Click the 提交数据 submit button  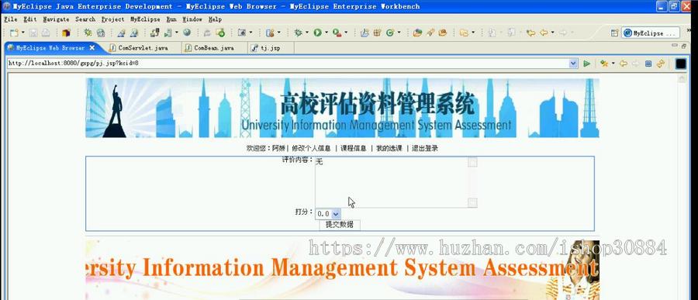pos(340,225)
